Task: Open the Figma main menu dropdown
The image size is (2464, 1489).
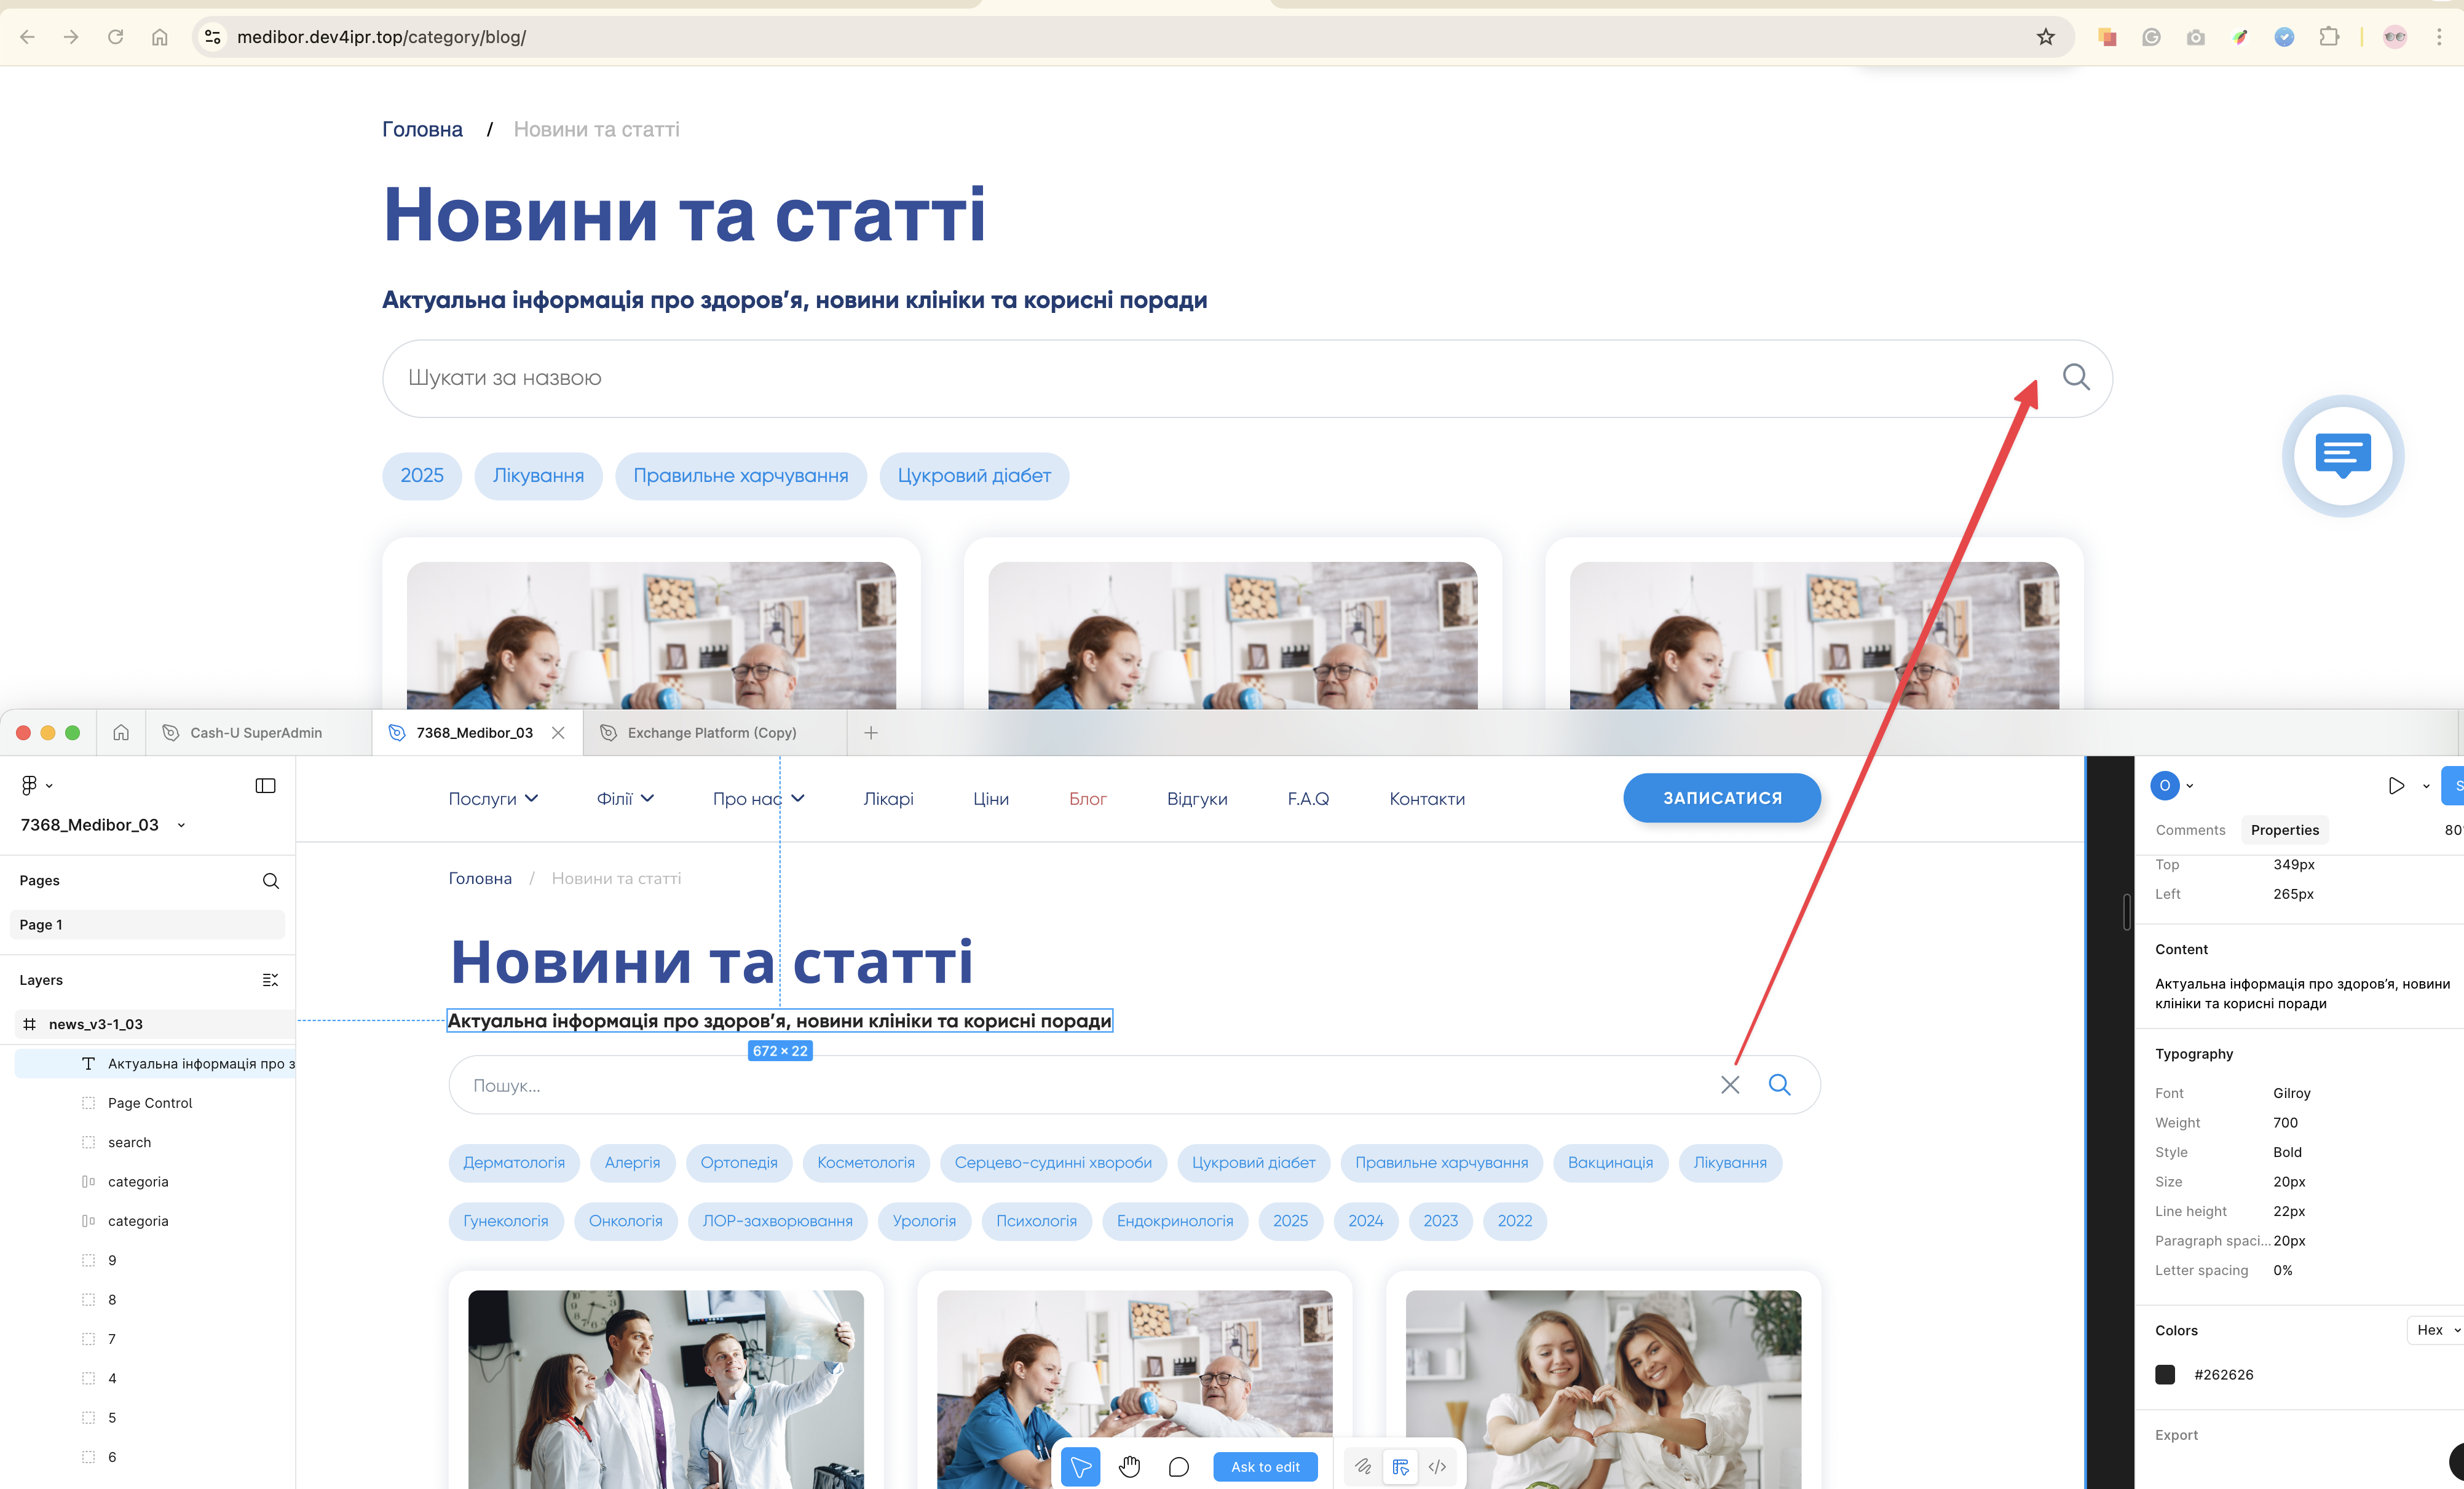Action: (x=36, y=786)
